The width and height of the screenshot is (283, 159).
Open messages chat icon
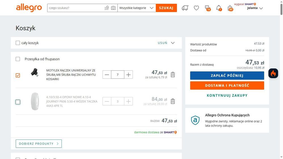click(x=207, y=8)
